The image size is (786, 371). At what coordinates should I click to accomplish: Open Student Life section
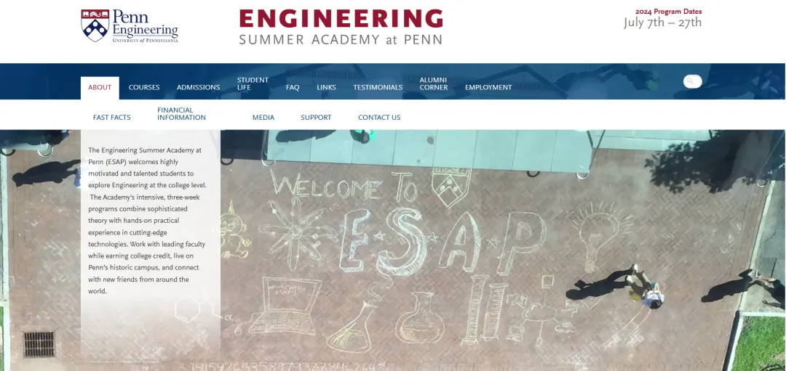point(253,83)
